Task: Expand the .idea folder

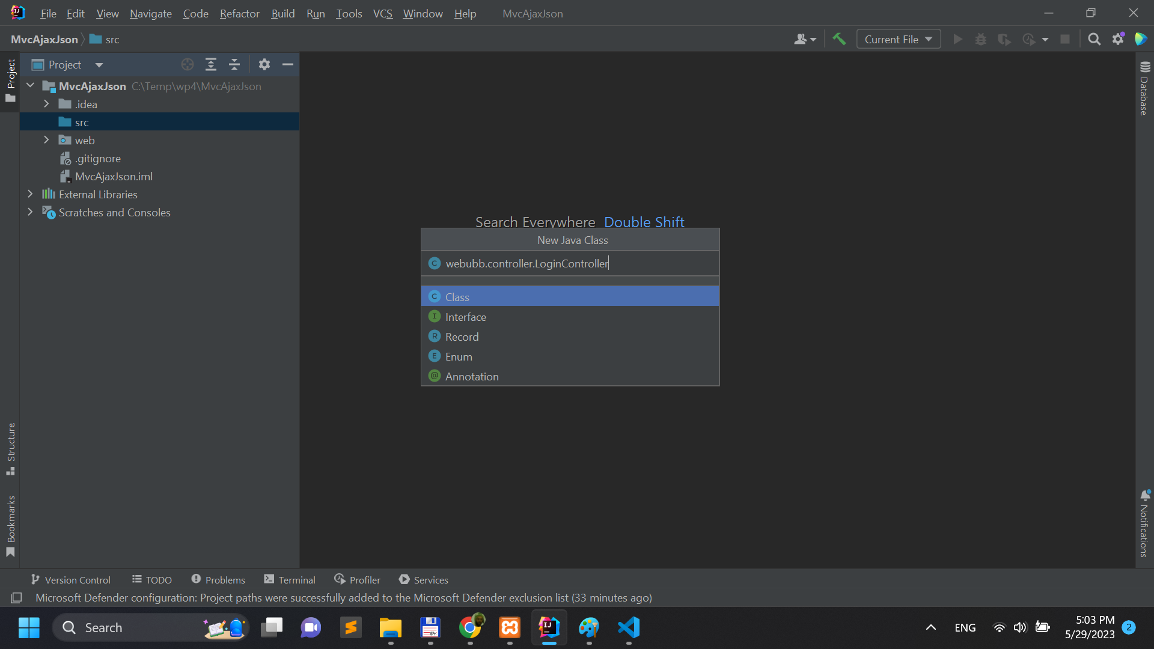Action: [x=46, y=104]
